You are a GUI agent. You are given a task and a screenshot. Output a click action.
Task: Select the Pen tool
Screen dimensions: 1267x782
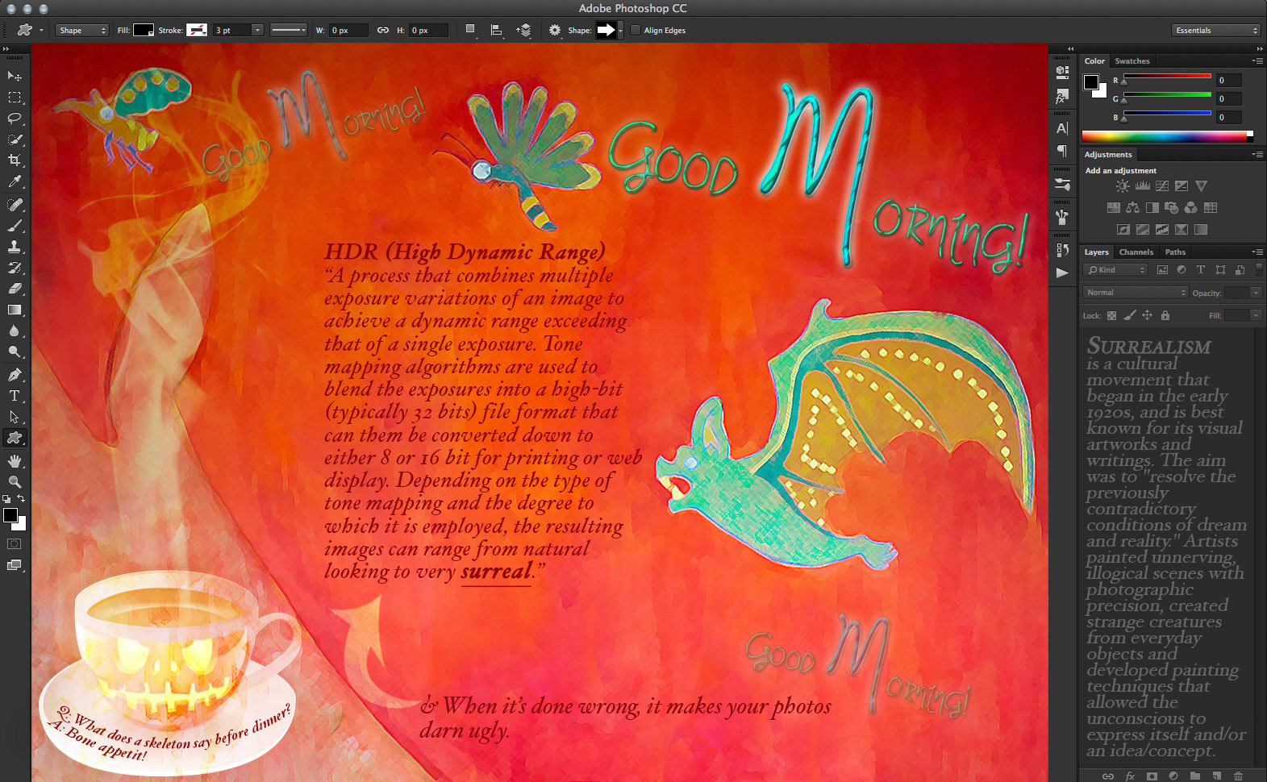[15, 375]
